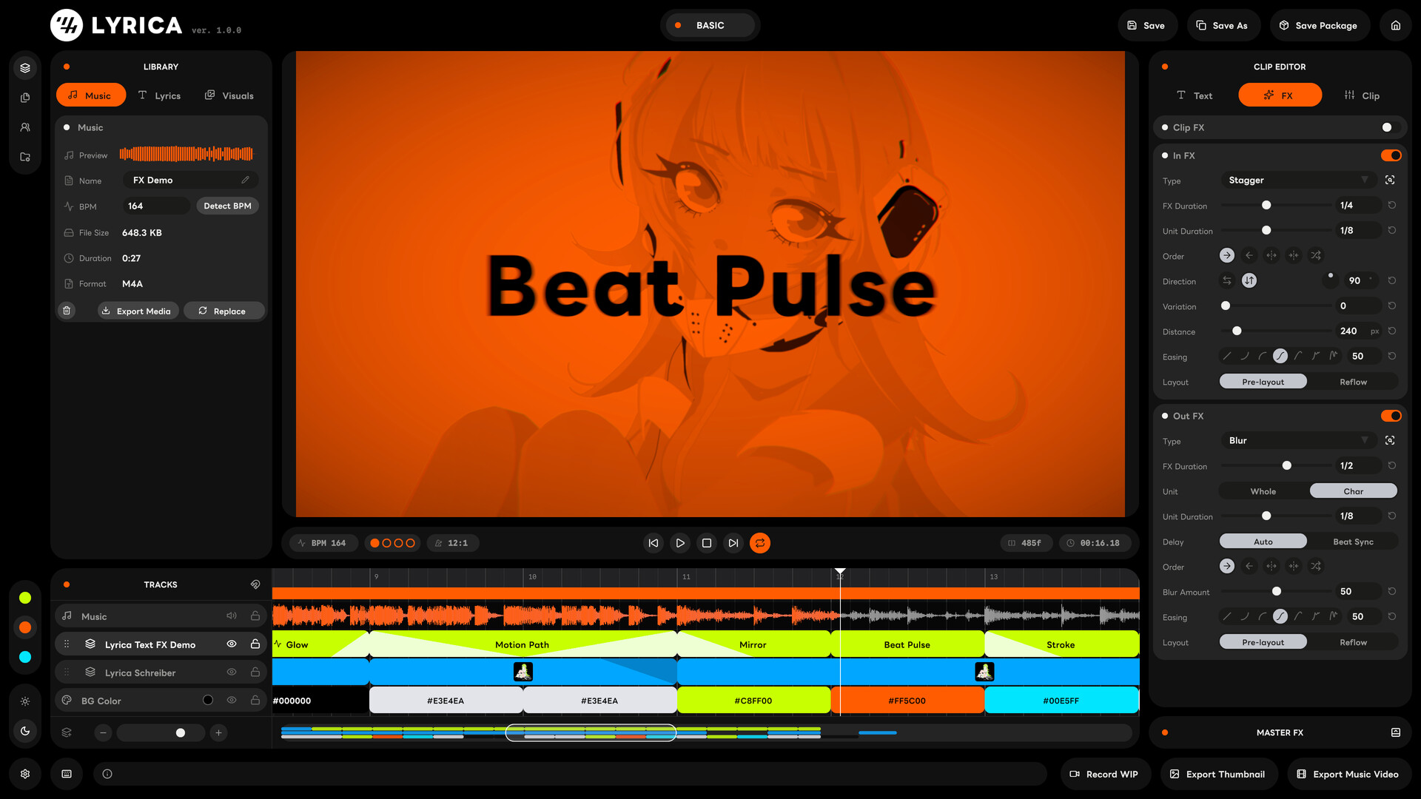This screenshot has height=799, width=1421.
Task: Lock the Music track
Action: (x=255, y=616)
